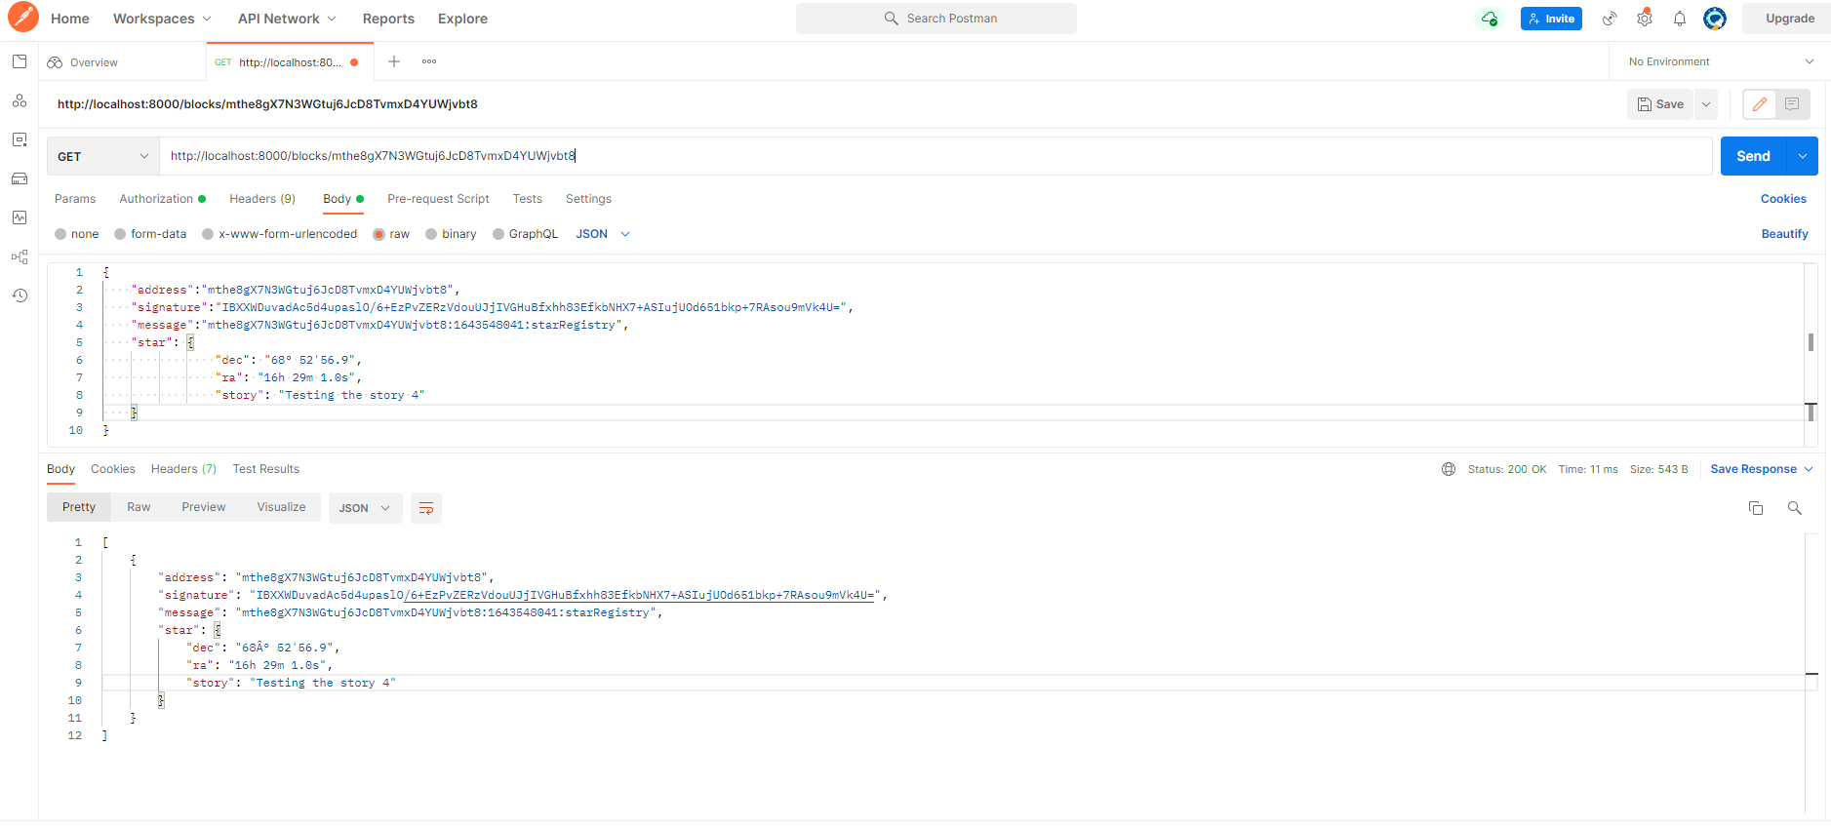This screenshot has width=1831, height=826.
Task: Open the response format JSON dropdown
Action: (365, 508)
